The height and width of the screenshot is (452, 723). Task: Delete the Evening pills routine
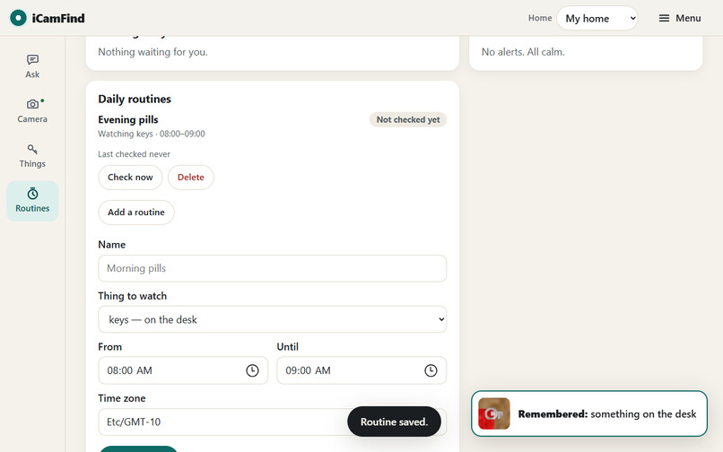pyautogui.click(x=190, y=177)
